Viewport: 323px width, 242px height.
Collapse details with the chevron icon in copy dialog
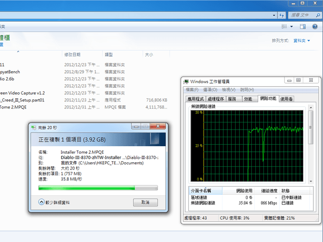(41, 202)
